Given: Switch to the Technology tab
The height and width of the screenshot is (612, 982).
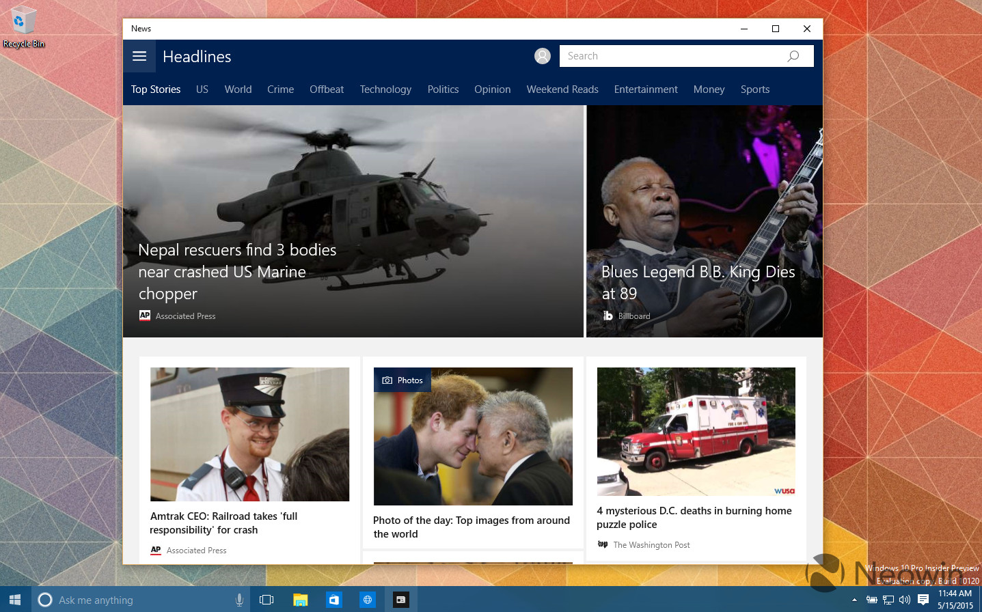Looking at the screenshot, I should click(x=385, y=89).
